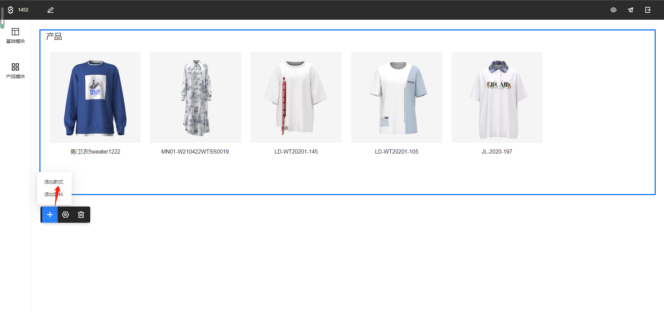Select the white tee with red strap thumbnail
Image resolution: width=664 pixels, height=312 pixels.
(x=296, y=97)
